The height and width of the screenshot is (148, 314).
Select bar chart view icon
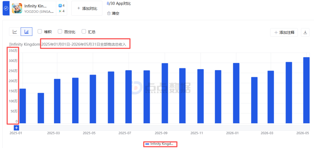(x=26, y=32)
